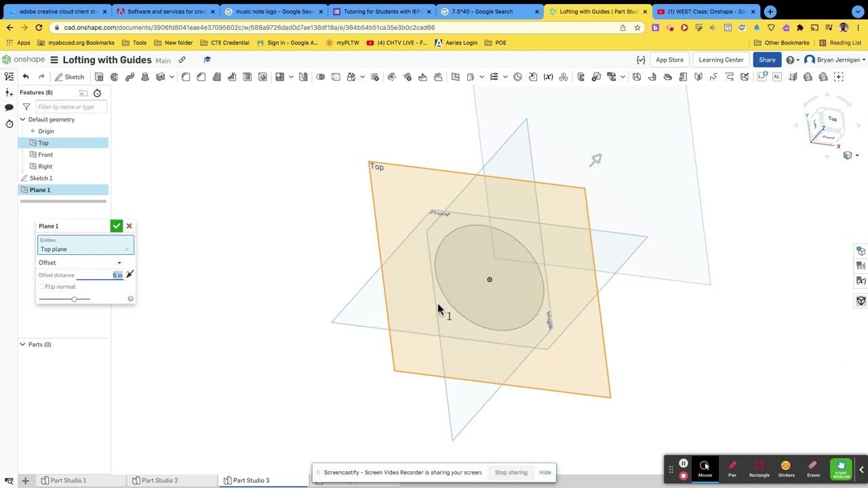This screenshot has width=868, height=488.
Task: Click Hide in the Screencastify sharing bar
Action: click(545, 472)
